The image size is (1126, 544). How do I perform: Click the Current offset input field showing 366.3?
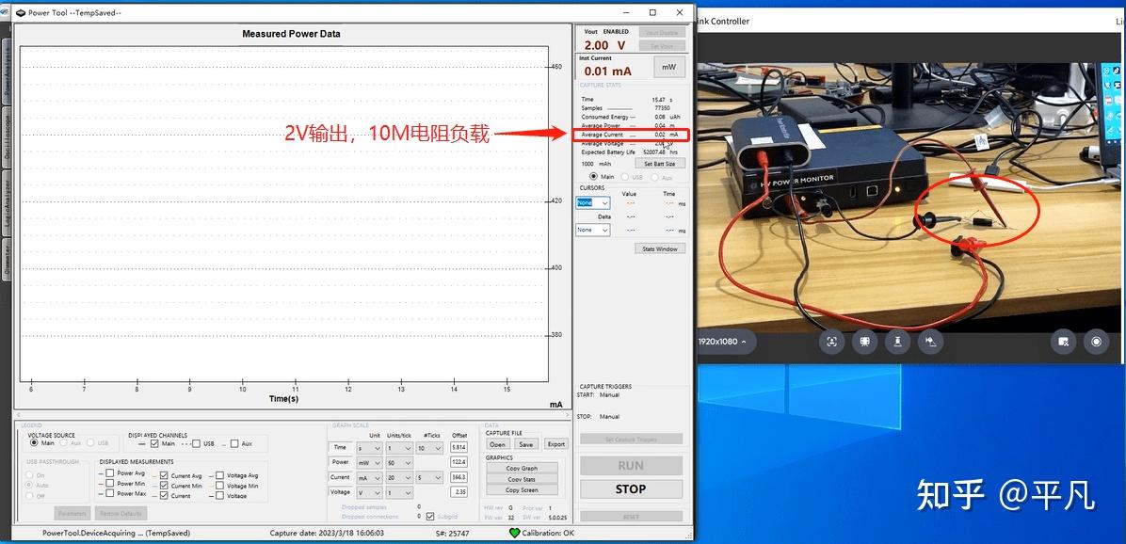pos(459,477)
